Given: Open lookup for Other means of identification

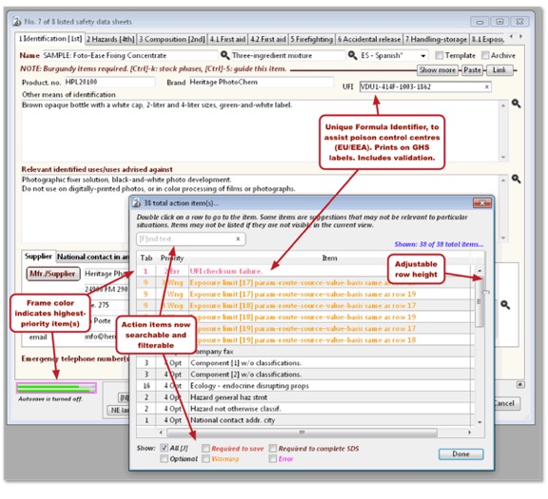Looking at the screenshot, I should click(517, 104).
